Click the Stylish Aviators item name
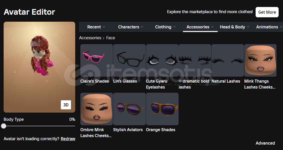The width and height of the screenshot is (283, 150). coord(128,130)
